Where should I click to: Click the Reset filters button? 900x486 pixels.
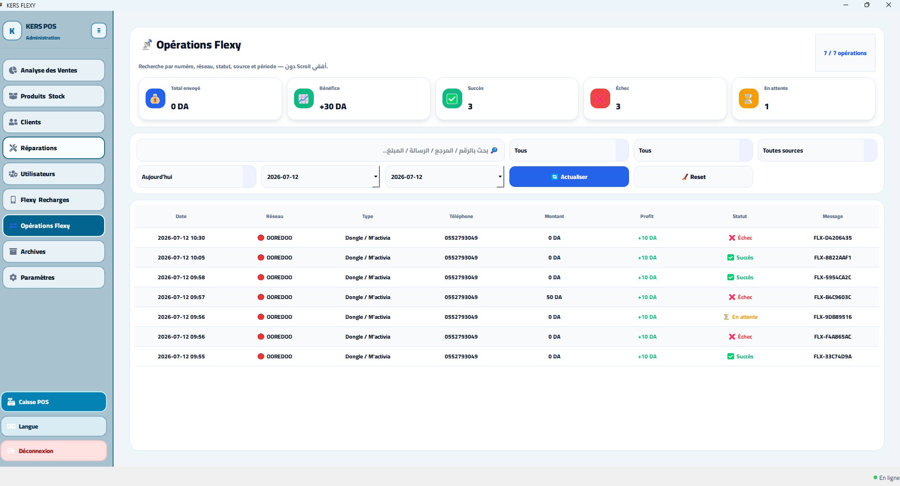(x=693, y=177)
